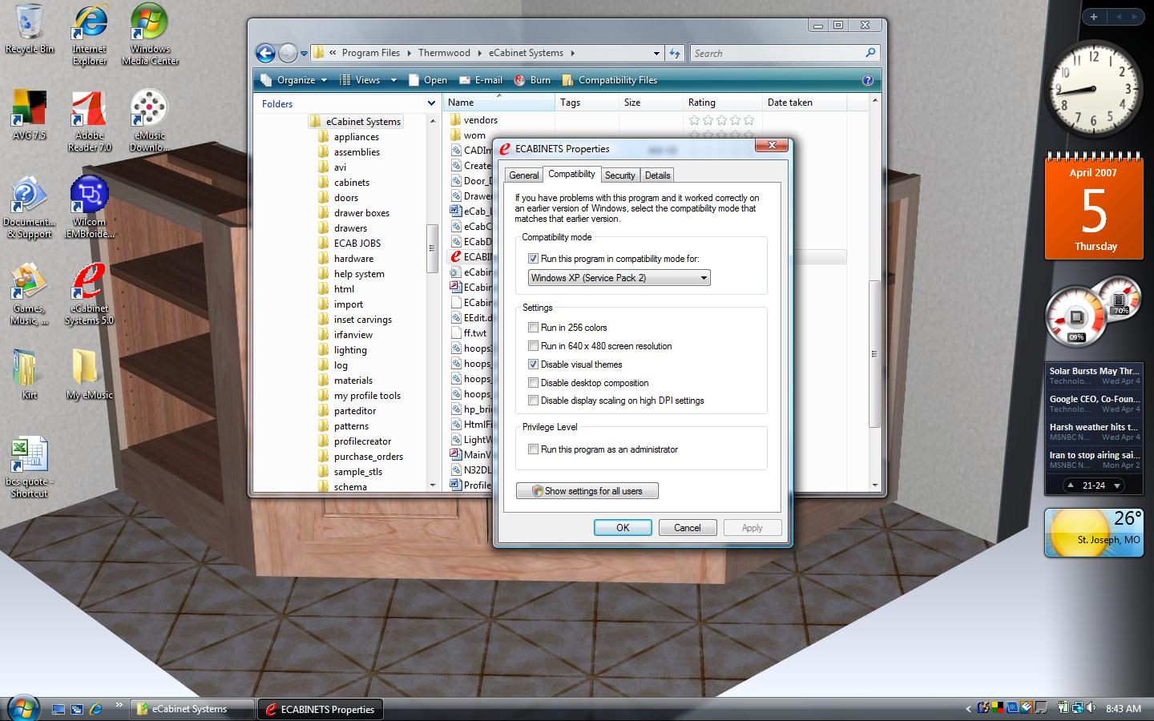Viewport: 1154px width, 721px height.
Task: Toggle Run this program in compatibility mode
Action: click(x=533, y=259)
